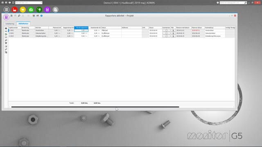
Task: Click the note icon in title bar
Action: tap(13, 3)
